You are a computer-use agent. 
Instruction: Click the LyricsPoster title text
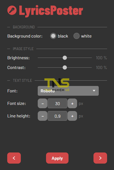click(x=51, y=11)
